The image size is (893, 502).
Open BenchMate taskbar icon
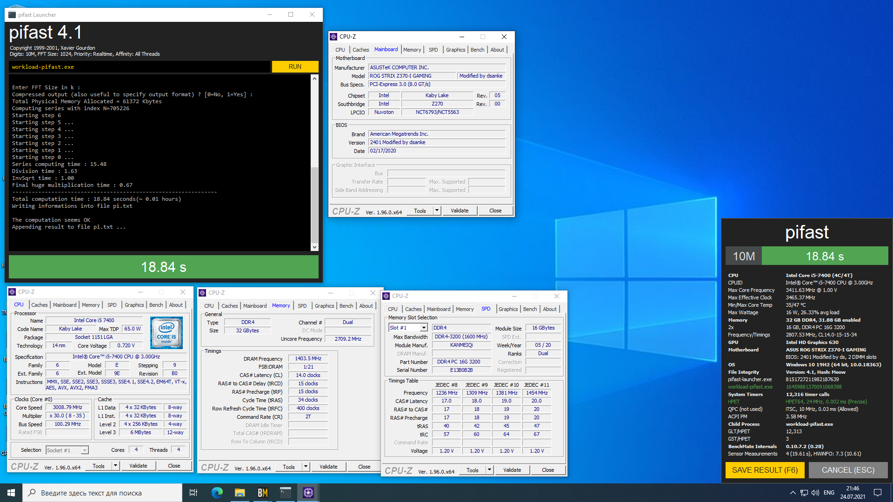pyautogui.click(x=263, y=493)
